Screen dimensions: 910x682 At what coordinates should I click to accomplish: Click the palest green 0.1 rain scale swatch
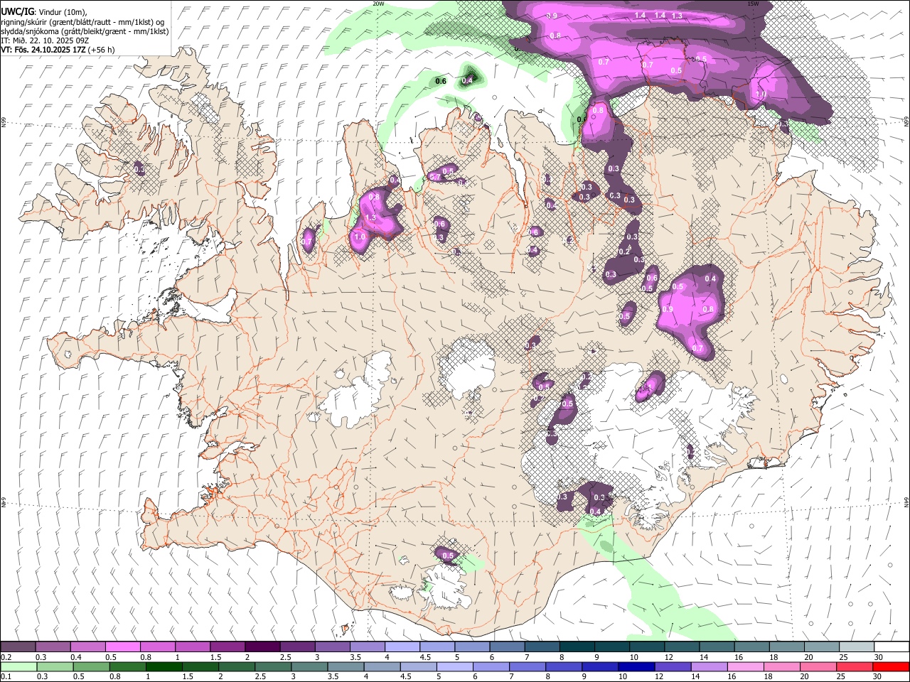[x=18, y=667]
